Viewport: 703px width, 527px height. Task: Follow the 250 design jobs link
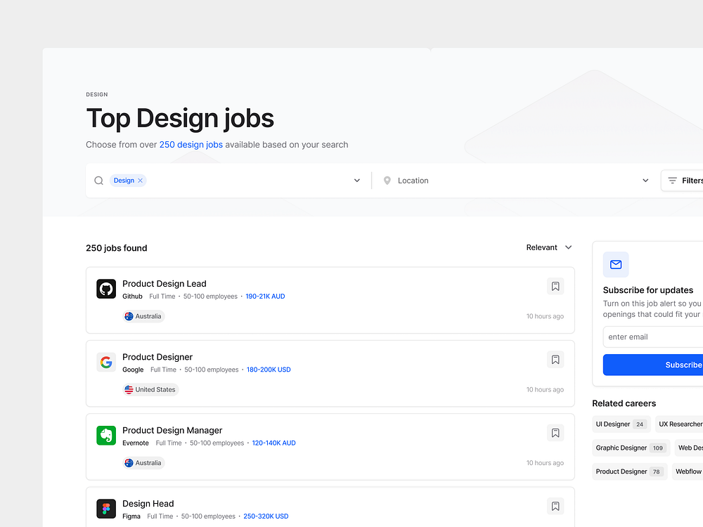pyautogui.click(x=191, y=145)
